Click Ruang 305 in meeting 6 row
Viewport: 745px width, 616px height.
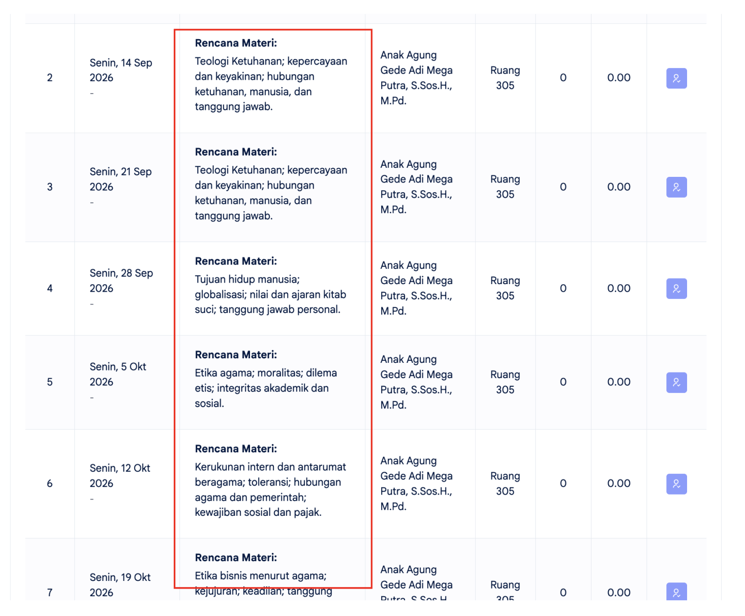(505, 483)
